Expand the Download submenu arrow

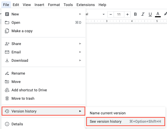pyautogui.click(x=80, y=60)
